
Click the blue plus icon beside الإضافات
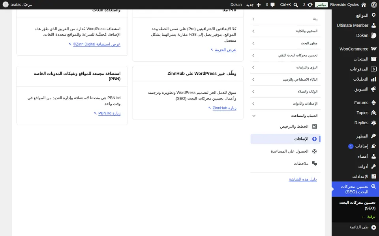pyautogui.click(x=315, y=139)
